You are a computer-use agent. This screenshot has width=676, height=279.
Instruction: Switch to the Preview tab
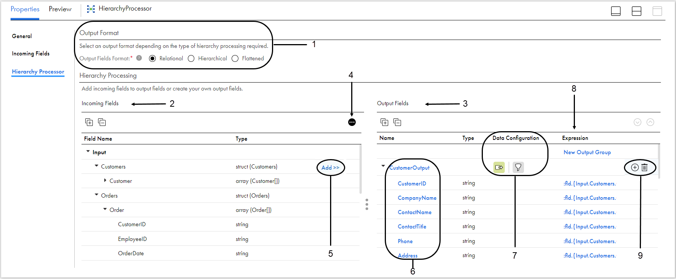60,9
